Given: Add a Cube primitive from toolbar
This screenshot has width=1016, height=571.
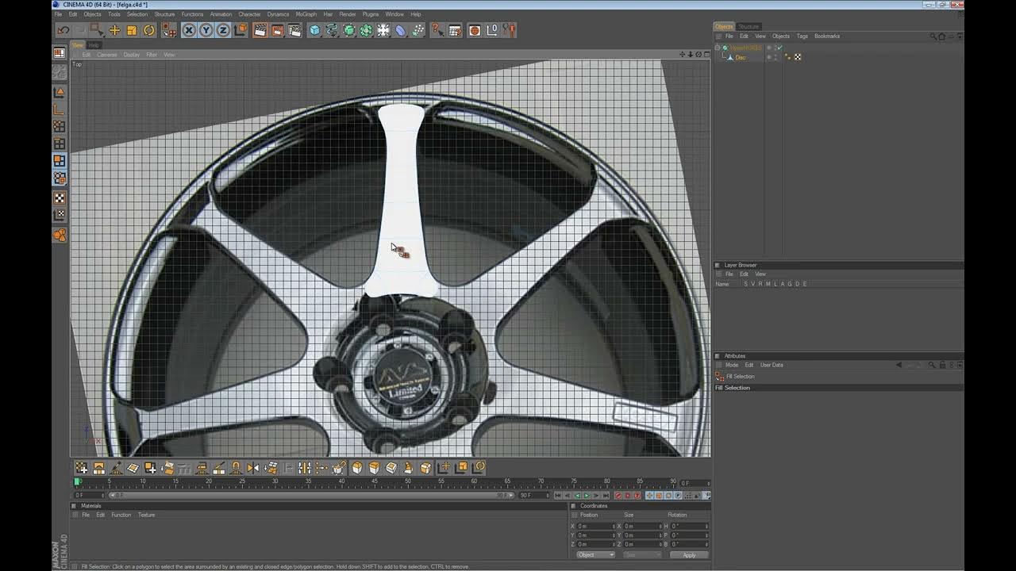Looking at the screenshot, I should (x=314, y=30).
